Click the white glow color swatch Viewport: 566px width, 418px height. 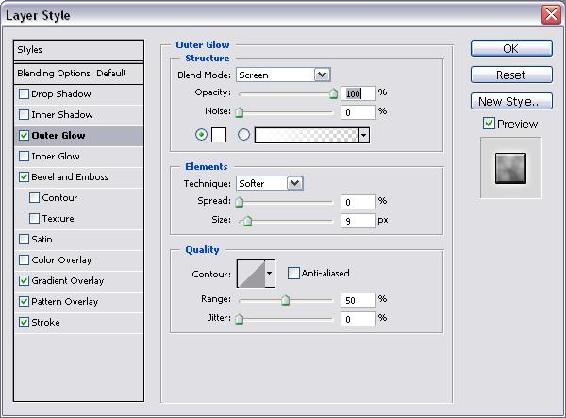coord(219,135)
